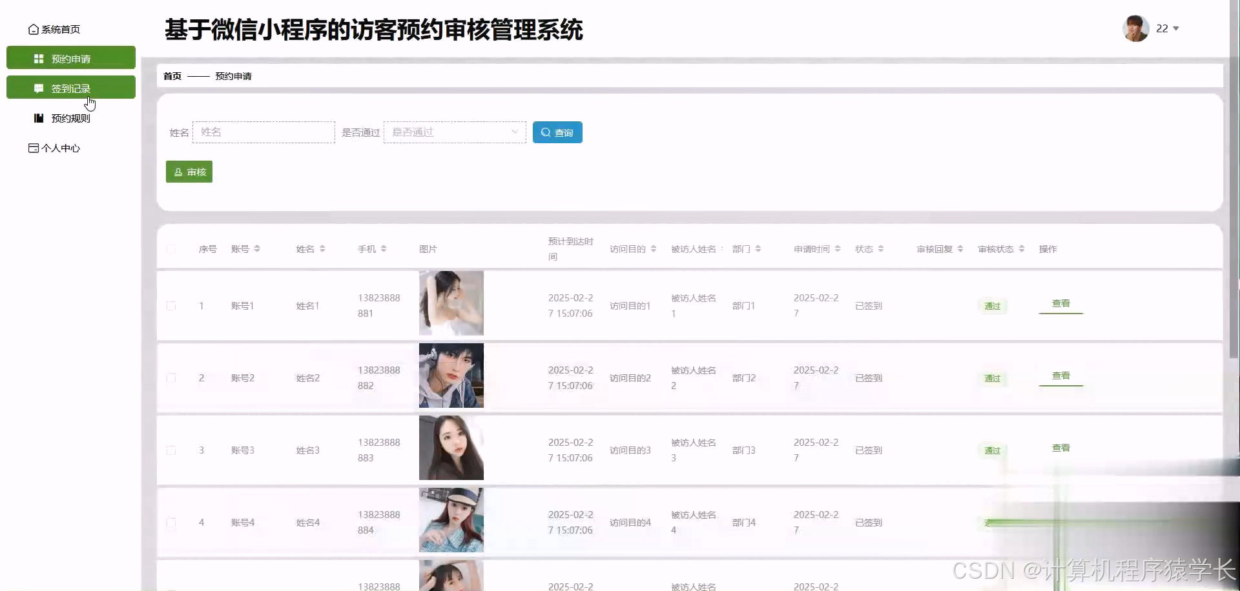Expand the dropdown next to username 22

pyautogui.click(x=1175, y=28)
